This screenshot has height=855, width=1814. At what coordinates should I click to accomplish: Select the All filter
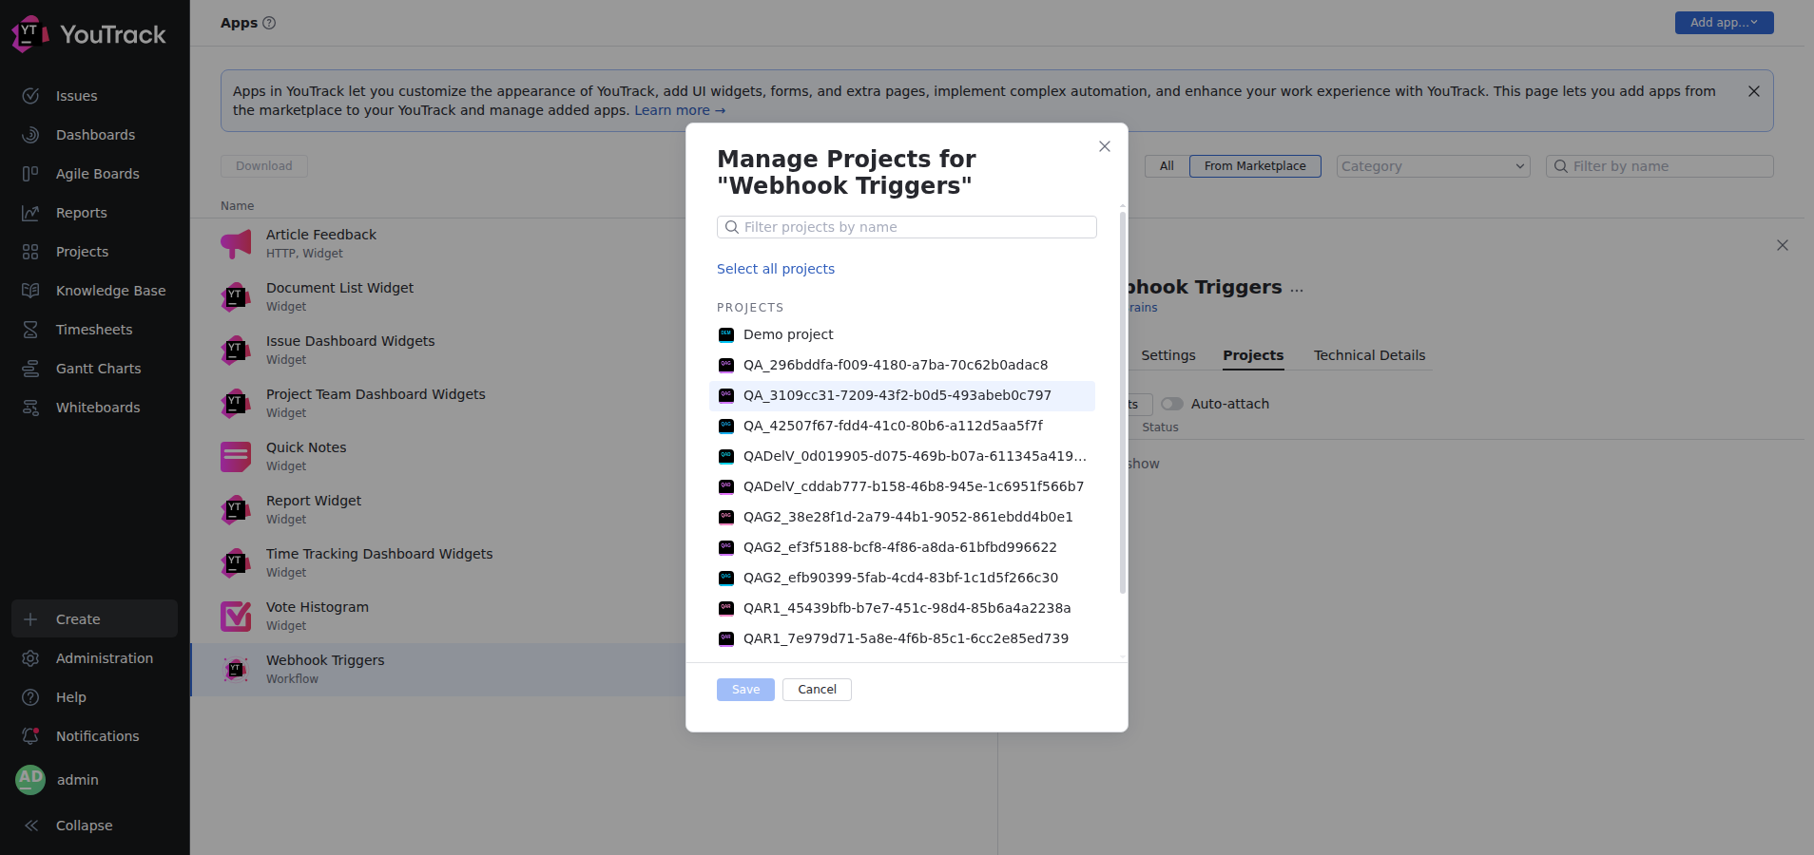click(x=1167, y=166)
